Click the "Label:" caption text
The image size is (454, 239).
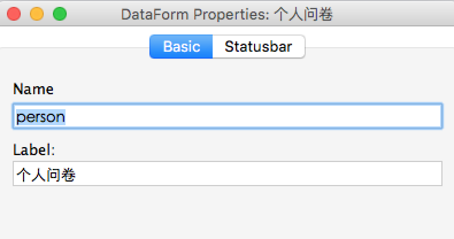point(33,150)
